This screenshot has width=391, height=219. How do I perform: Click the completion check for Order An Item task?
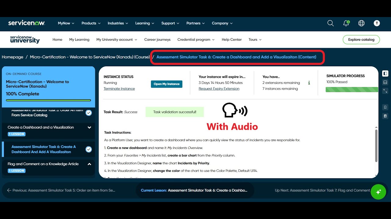click(x=89, y=113)
